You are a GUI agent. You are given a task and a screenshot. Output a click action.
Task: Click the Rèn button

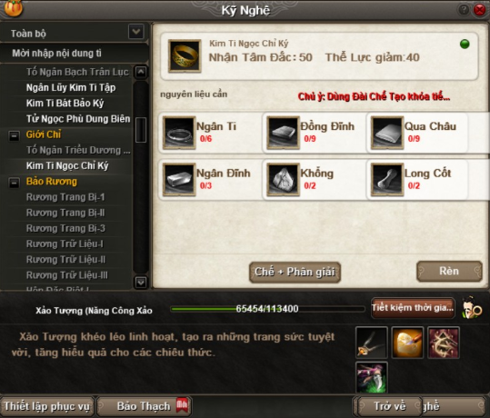pyautogui.click(x=449, y=271)
